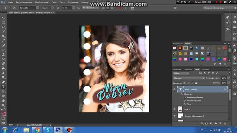The height and width of the screenshot is (133, 237).
Task: Select Слой 3 layer thumbnail
Action: (x=180, y=109)
